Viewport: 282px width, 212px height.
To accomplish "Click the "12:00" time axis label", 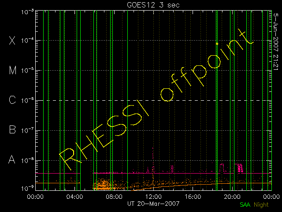I will 153,197.
